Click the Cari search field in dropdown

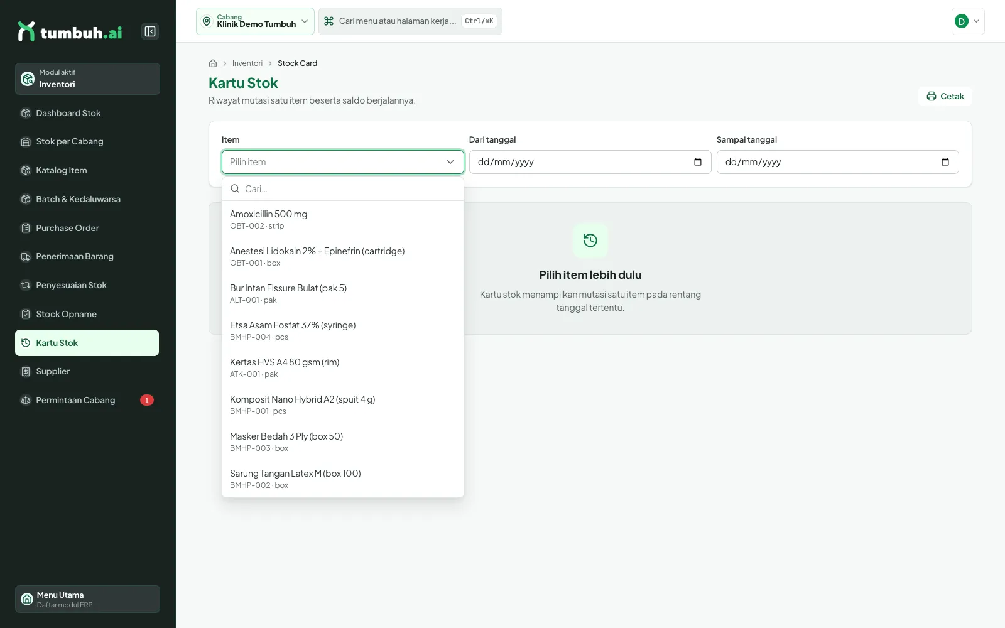(343, 189)
